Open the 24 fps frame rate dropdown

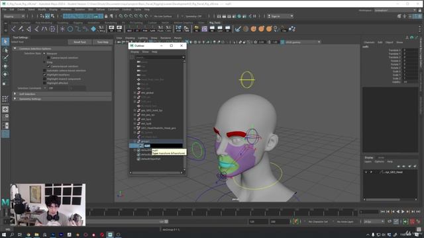coord(374,221)
